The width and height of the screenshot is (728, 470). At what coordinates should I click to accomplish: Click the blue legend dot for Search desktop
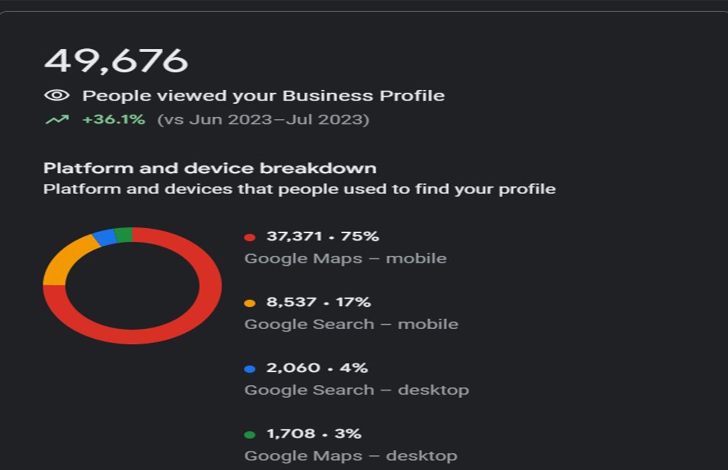(x=250, y=368)
